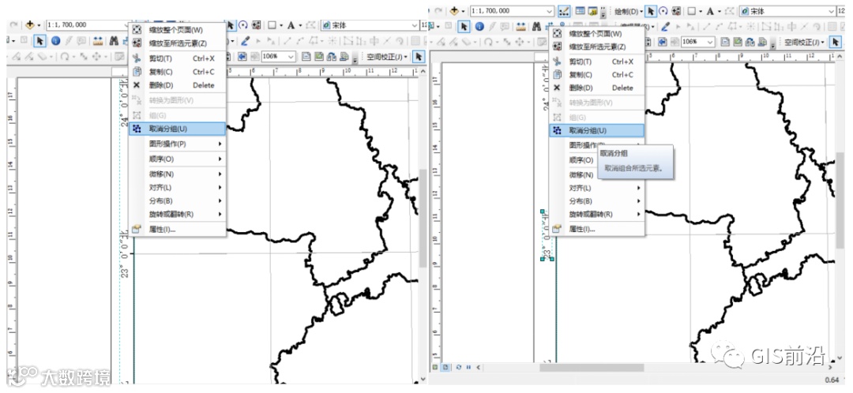This screenshot has height=393, width=853.
Task: Click text A tool in right window
Action: (710, 11)
